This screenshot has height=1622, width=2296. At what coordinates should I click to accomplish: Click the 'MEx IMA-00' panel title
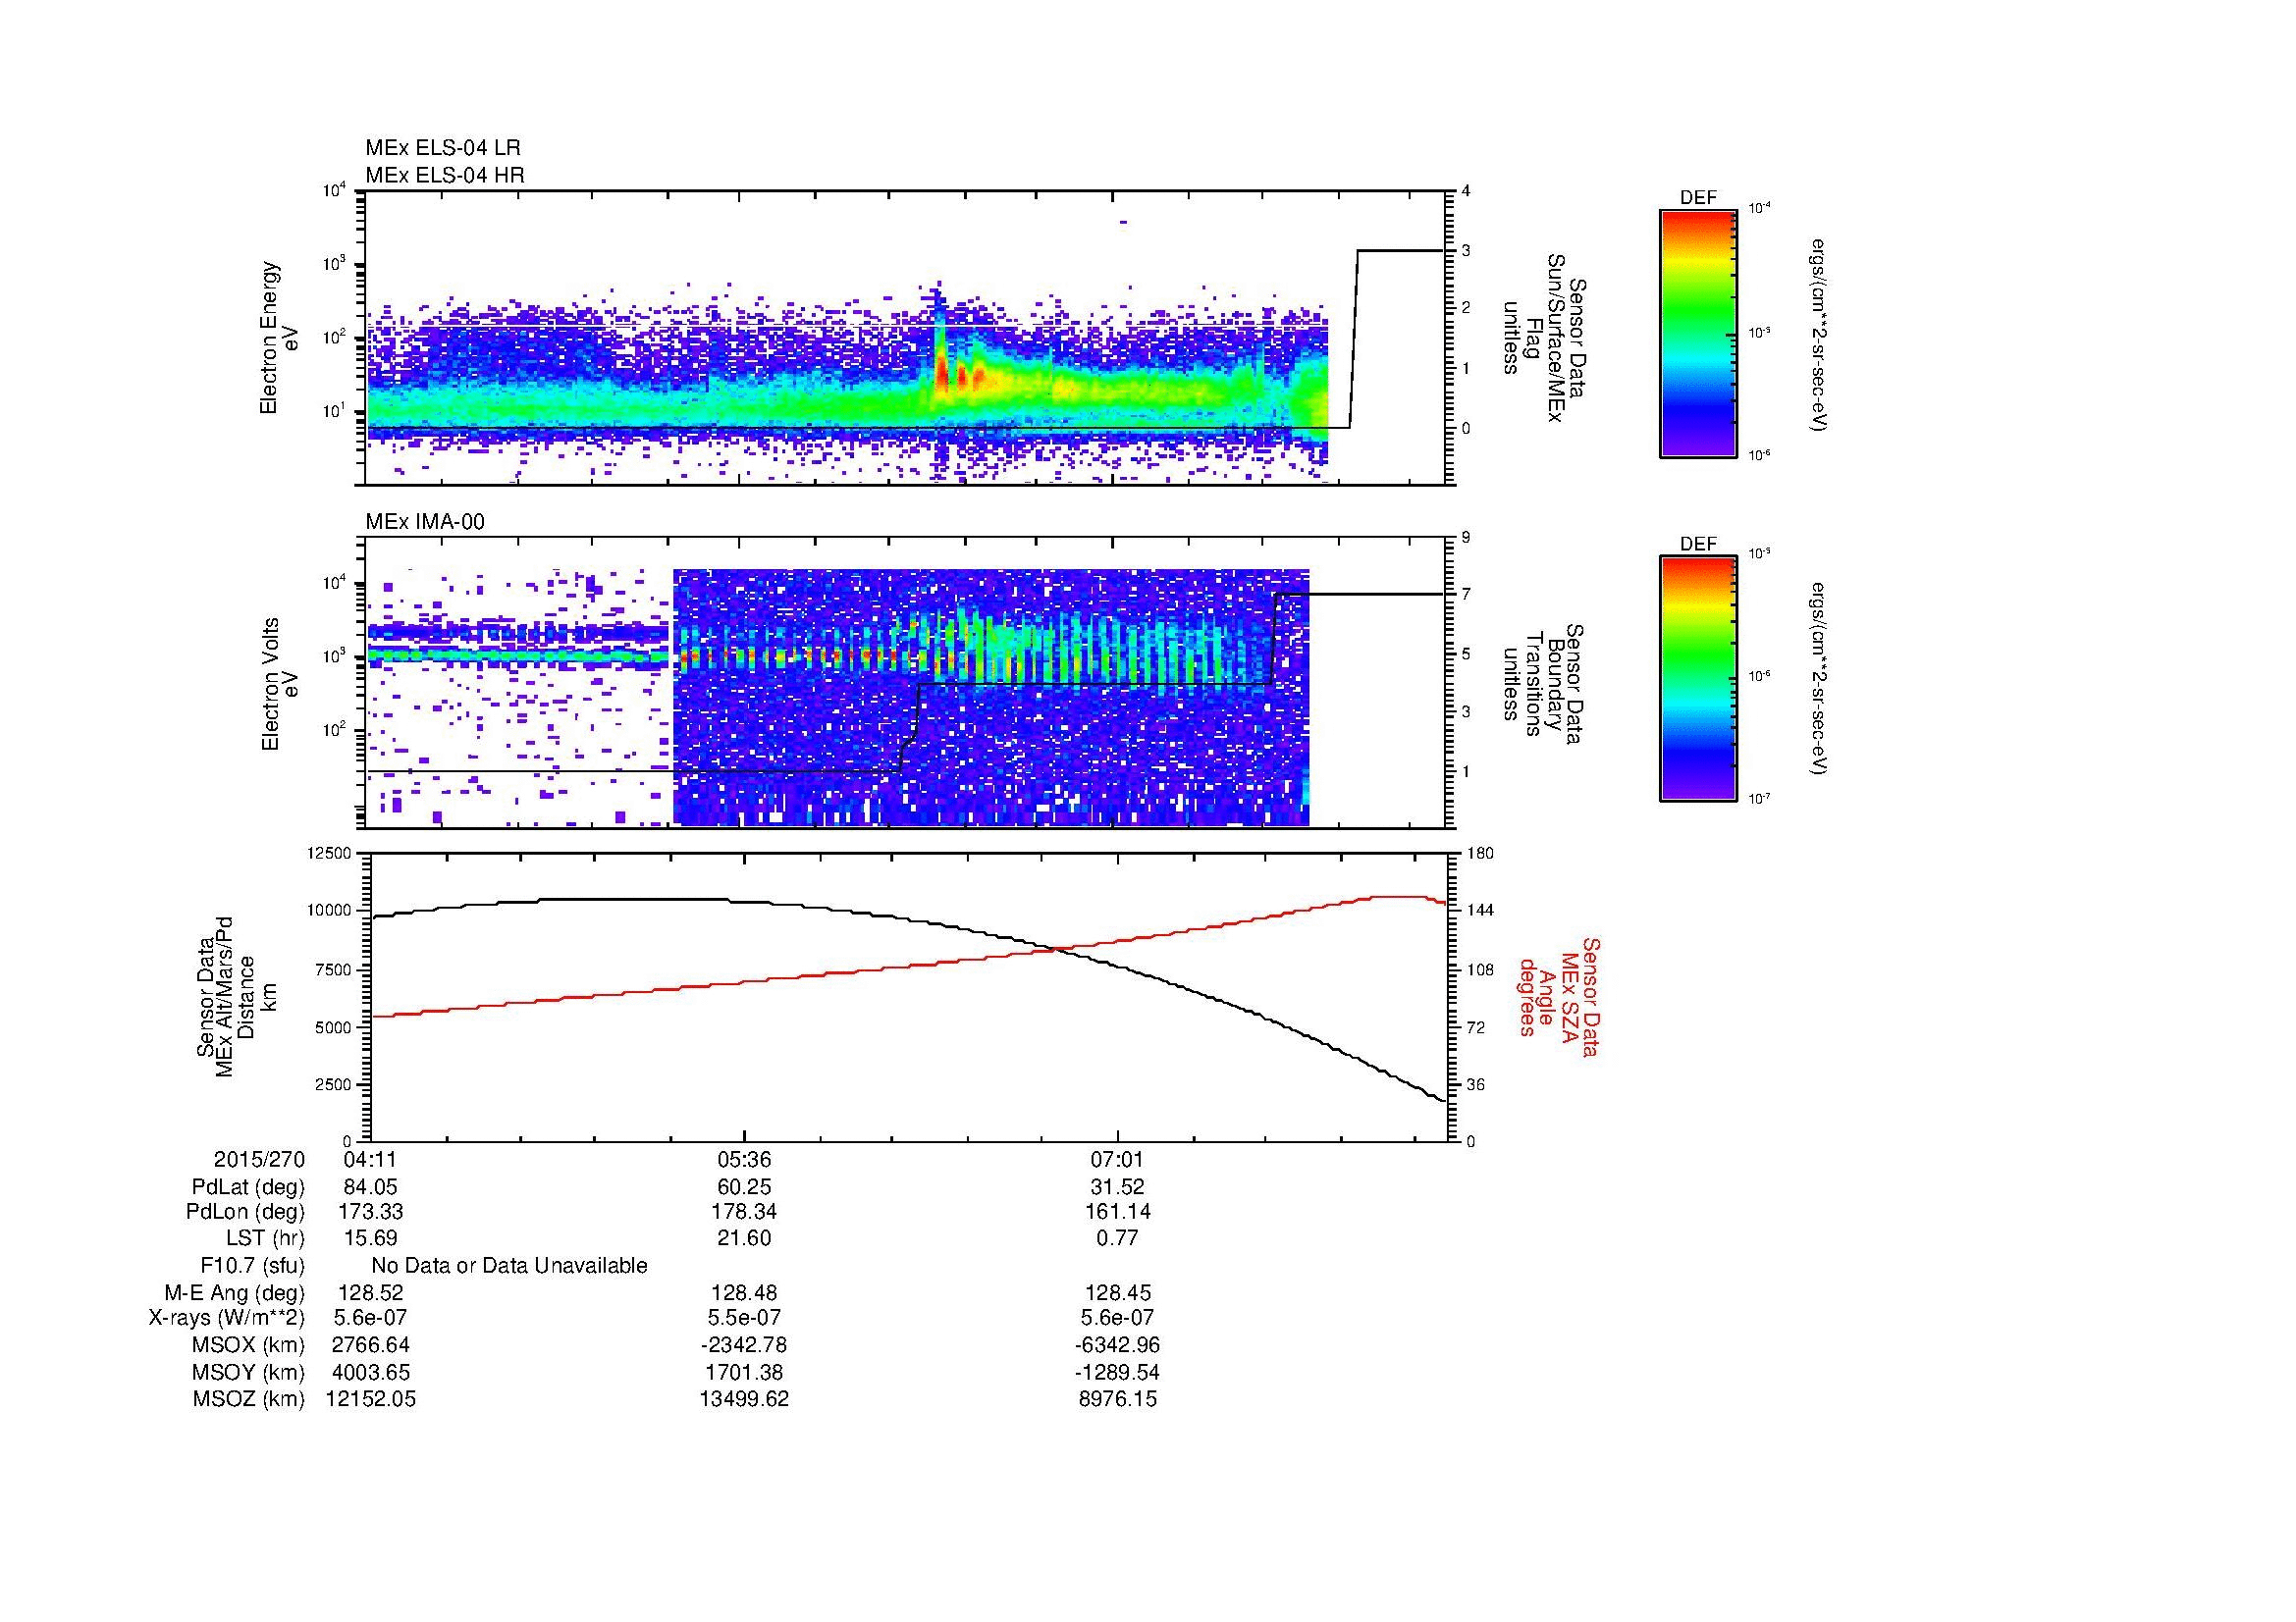(x=425, y=522)
